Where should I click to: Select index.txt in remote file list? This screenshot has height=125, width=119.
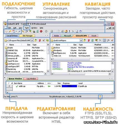(x=57, y=56)
